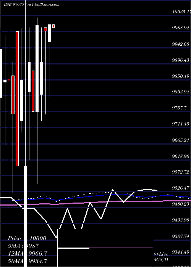Image resolution: width=191 pixels, height=267 pixels.
Task: Select the 9942.68 price axis label
Action: pyautogui.click(x=181, y=44)
